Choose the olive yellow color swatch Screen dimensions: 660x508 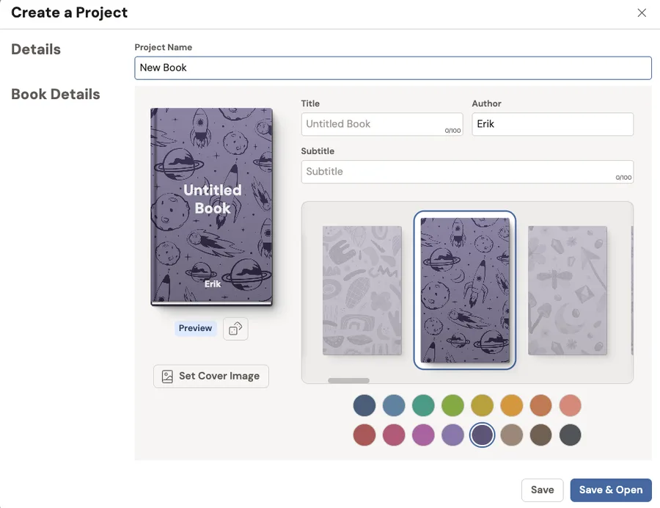coord(482,406)
